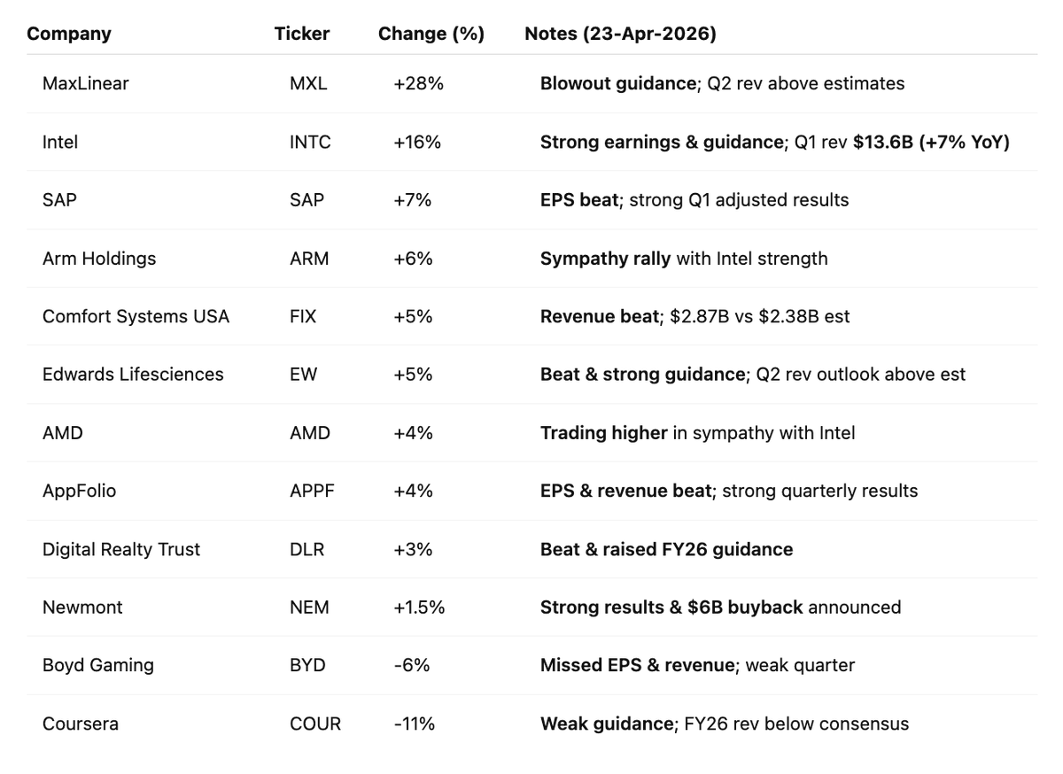This screenshot has width=1063, height=774.
Task: Click the Company column header
Action: (x=69, y=34)
